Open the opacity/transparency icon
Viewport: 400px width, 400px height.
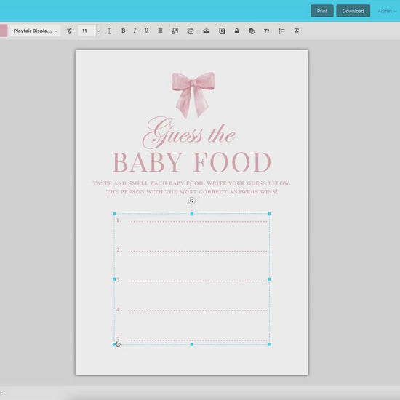[252, 31]
